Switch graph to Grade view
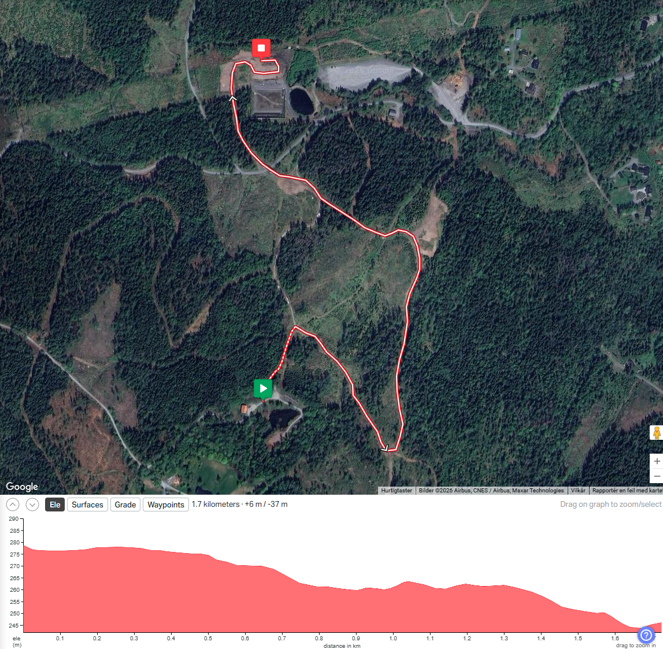 [x=125, y=505]
